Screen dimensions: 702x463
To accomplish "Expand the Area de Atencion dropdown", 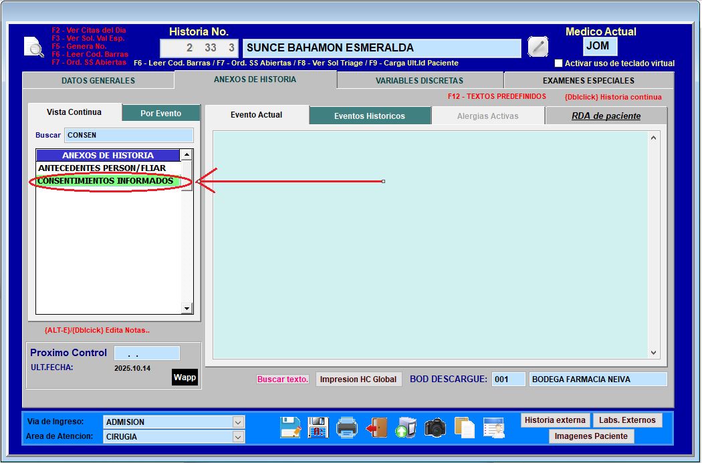I will pos(238,436).
